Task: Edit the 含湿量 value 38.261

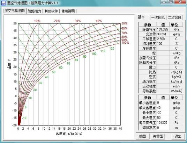Action: pos(163,34)
